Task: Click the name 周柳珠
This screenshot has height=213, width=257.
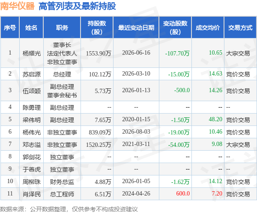Action: pos(32,182)
